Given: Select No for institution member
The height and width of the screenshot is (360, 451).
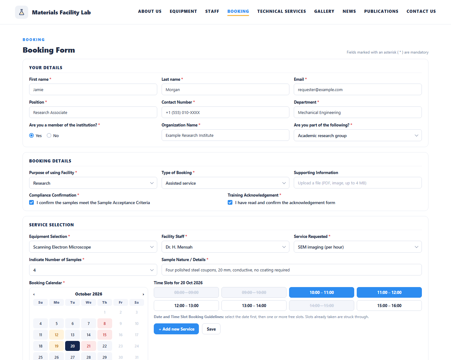Looking at the screenshot, I should (x=49, y=136).
